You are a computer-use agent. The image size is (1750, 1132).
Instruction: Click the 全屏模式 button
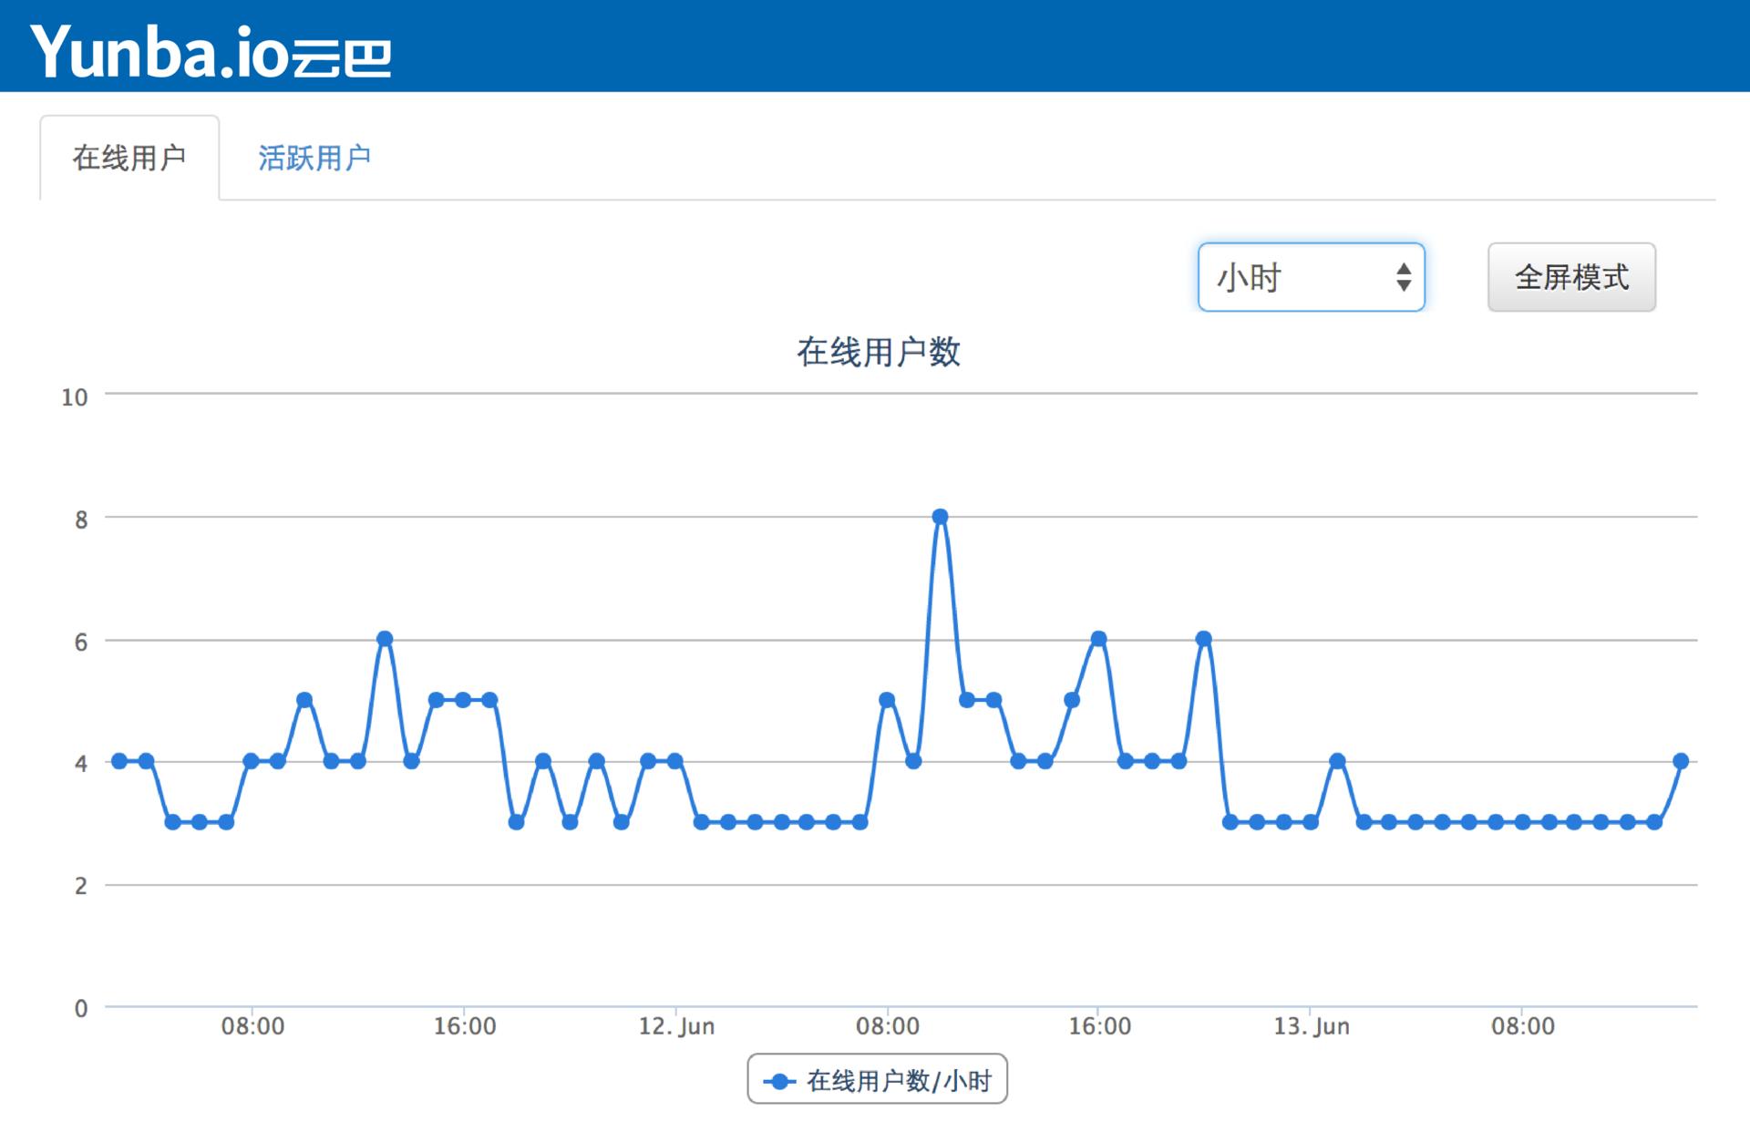pyautogui.click(x=1571, y=277)
